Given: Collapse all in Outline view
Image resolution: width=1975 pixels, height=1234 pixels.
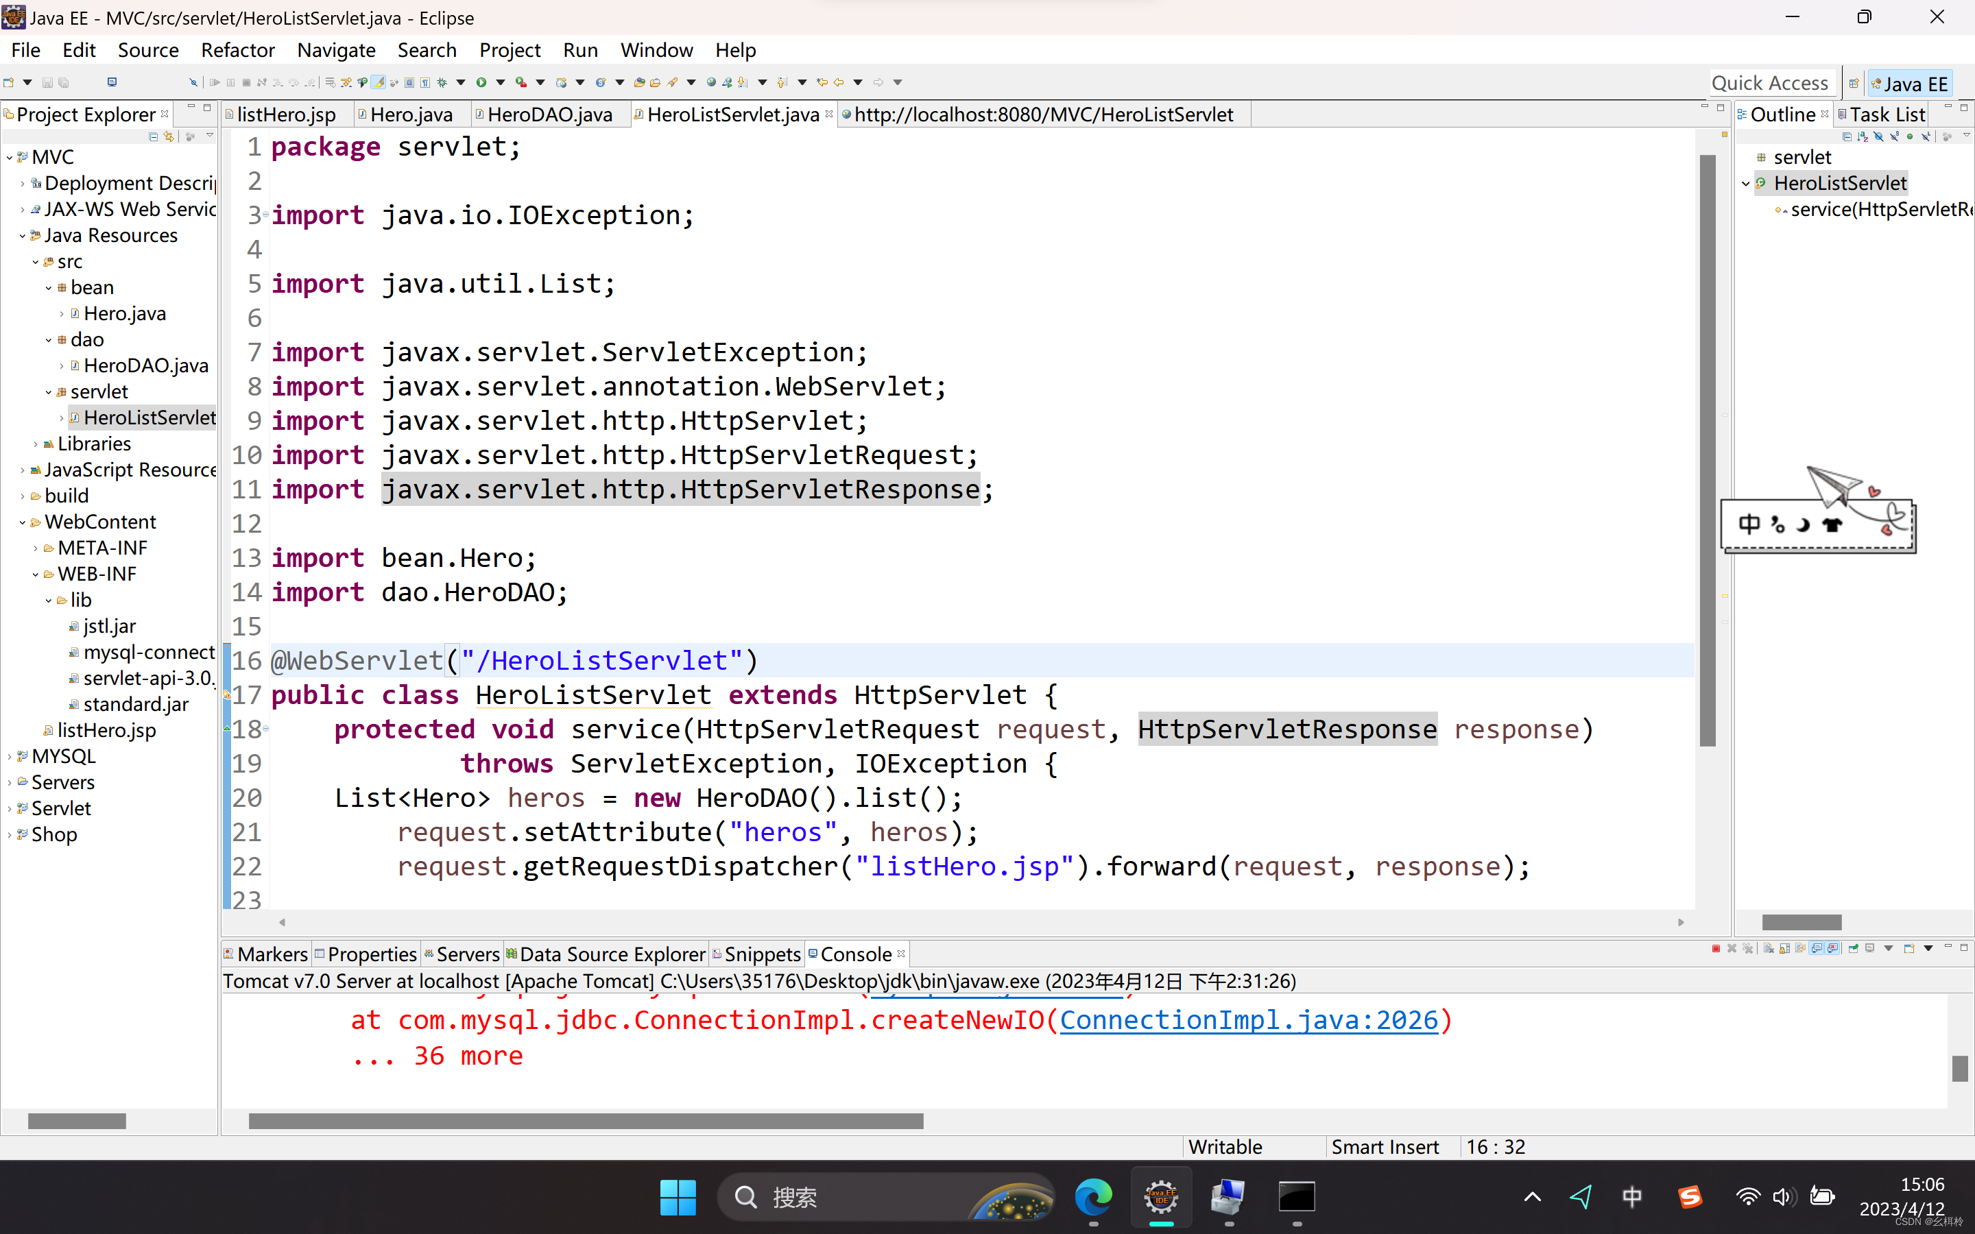Looking at the screenshot, I should coord(1847,137).
